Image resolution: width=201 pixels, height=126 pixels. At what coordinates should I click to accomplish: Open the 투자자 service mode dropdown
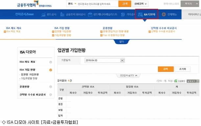tap(190, 4)
